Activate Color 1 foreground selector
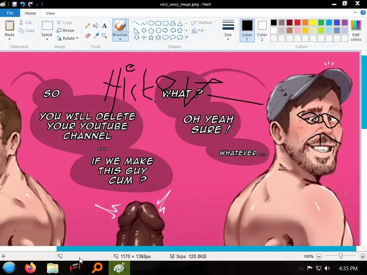Image resolution: width=367 pixels, height=275 pixels. tap(247, 30)
